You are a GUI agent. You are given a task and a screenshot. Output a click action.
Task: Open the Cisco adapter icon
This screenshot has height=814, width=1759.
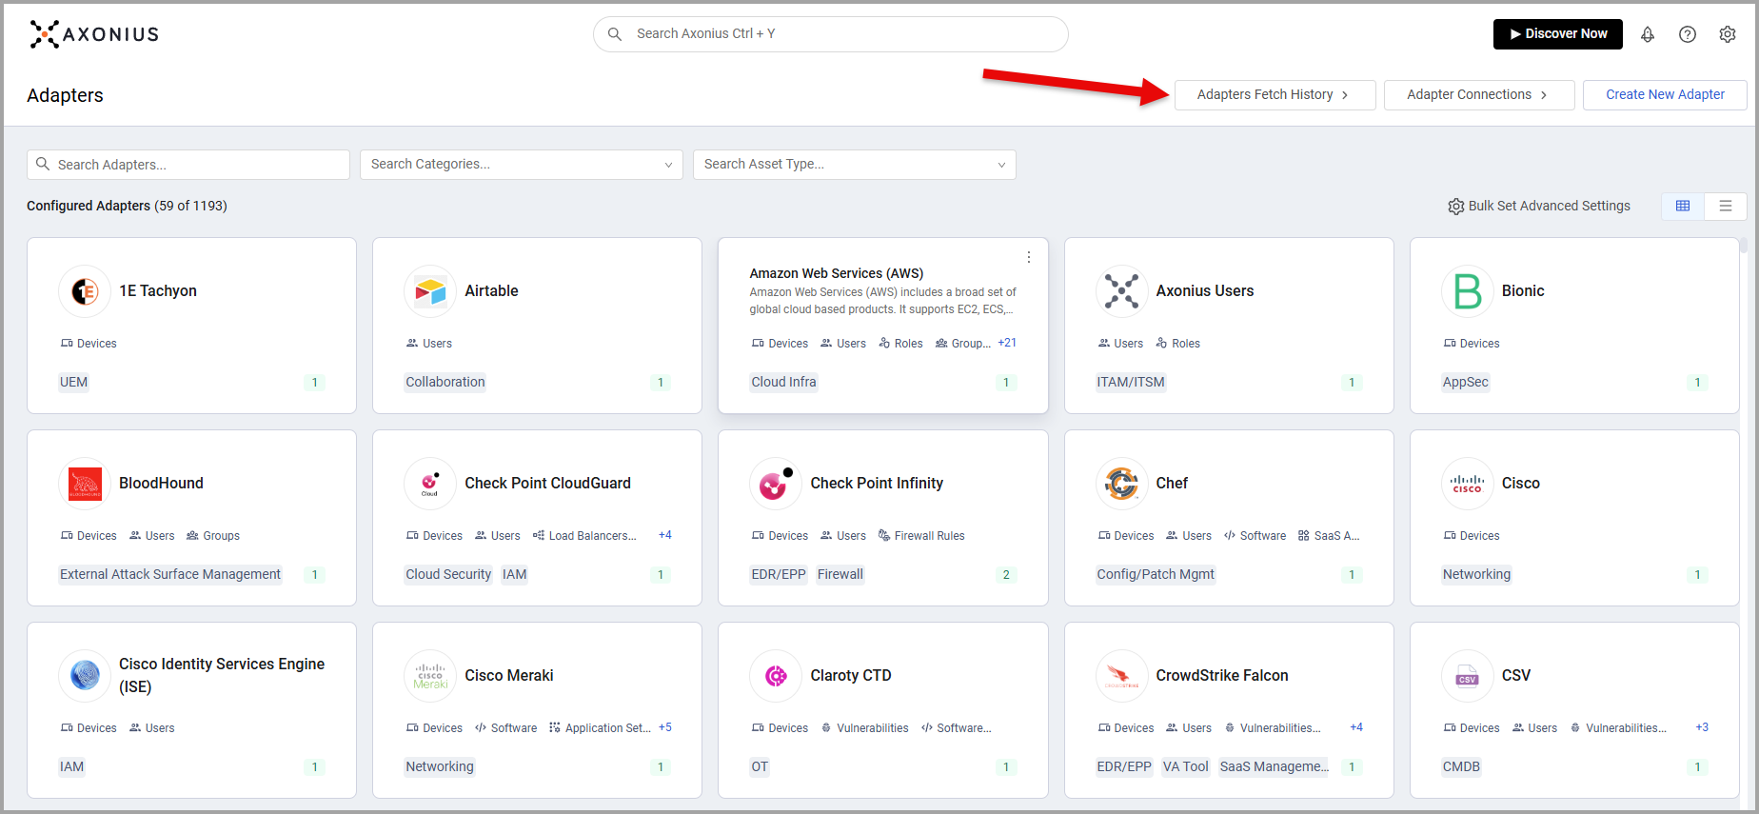click(x=1467, y=484)
